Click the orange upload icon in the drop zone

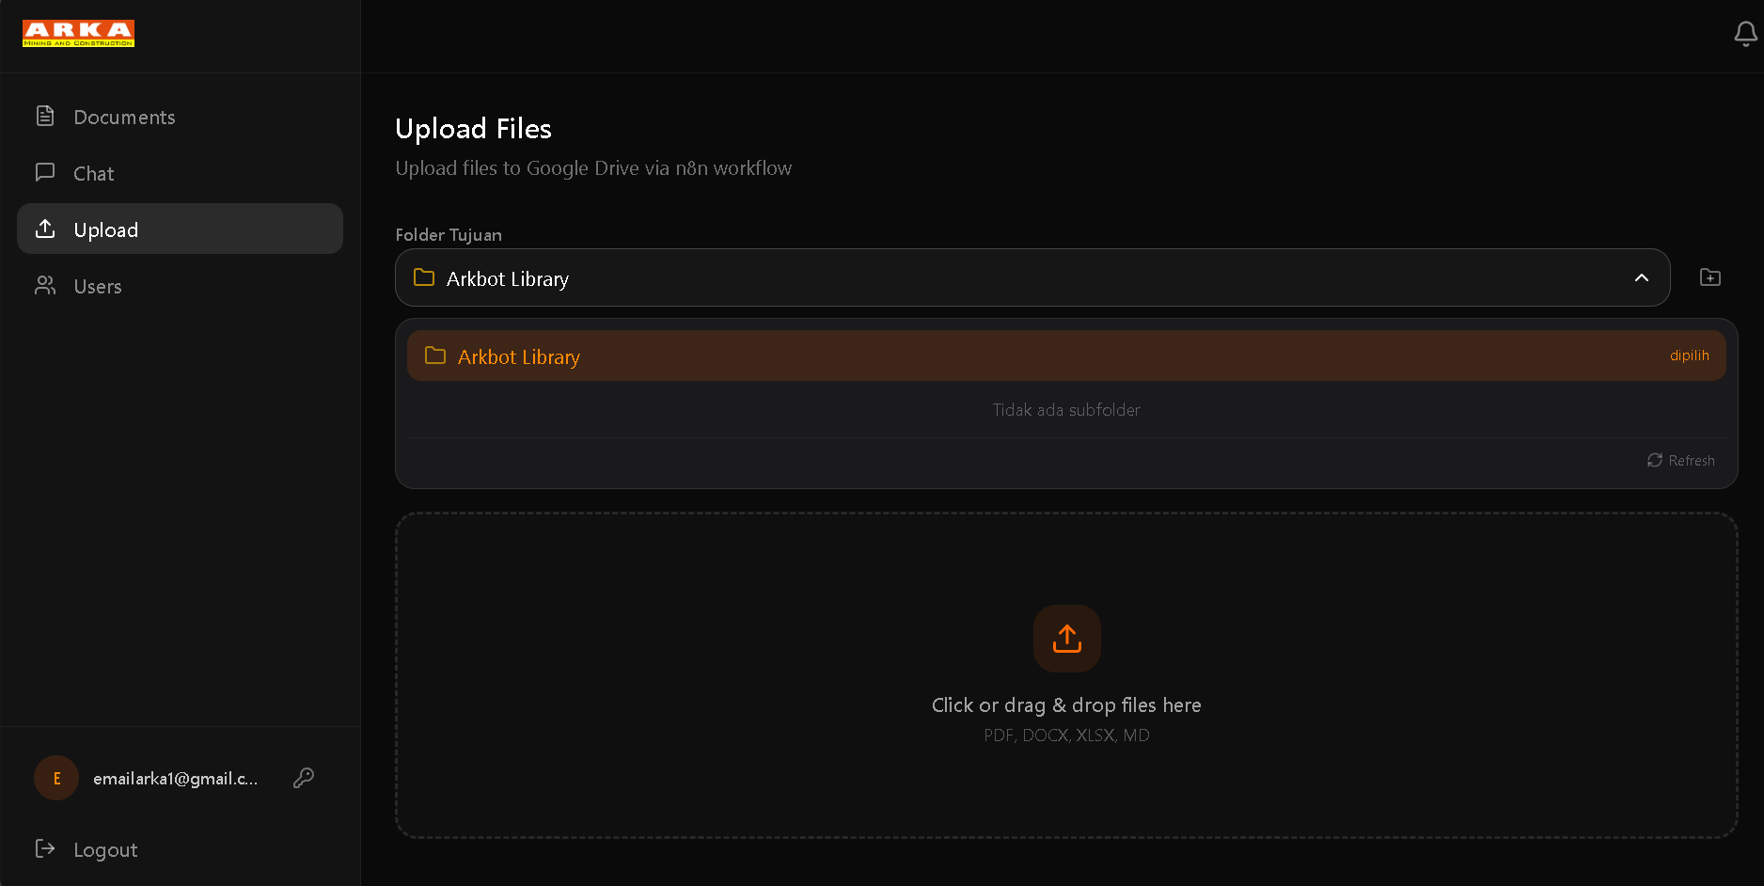[x=1067, y=639]
